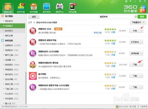Click the 柚子相机 camera icon
This screenshot has width=148, height=109.
(x=33, y=76)
